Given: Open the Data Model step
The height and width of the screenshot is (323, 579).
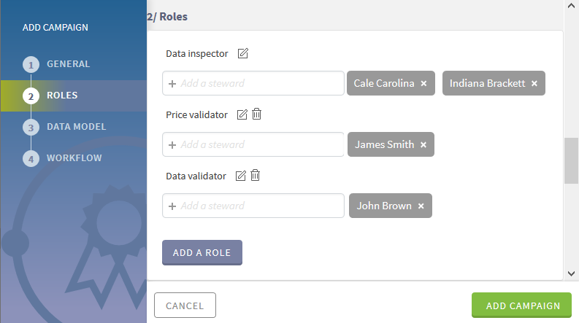Looking at the screenshot, I should coord(76,127).
